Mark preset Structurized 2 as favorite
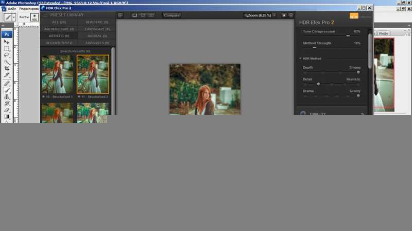 (x=79, y=97)
